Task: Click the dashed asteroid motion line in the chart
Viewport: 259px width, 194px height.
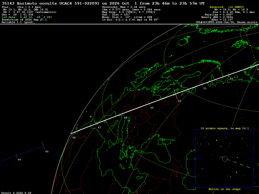Action: [237, 163]
